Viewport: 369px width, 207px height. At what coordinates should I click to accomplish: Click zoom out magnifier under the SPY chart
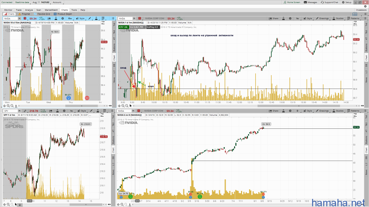pyautogui.click(x=12, y=205)
